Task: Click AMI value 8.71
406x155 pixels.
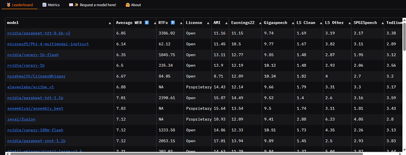Action: click(x=218, y=76)
